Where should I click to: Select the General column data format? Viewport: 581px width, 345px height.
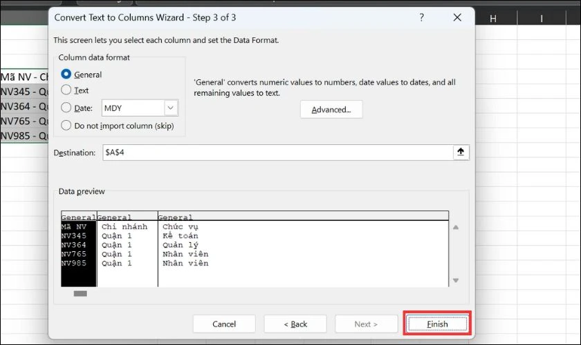click(x=66, y=75)
